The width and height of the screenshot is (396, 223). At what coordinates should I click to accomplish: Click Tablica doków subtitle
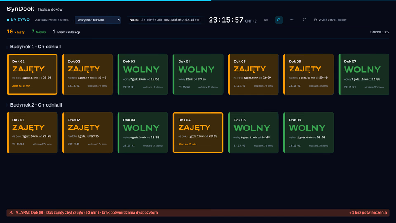[x=50, y=9]
